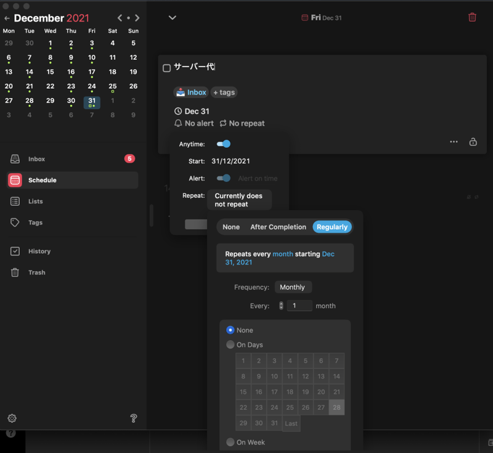Select the On Days radio button

pos(230,345)
